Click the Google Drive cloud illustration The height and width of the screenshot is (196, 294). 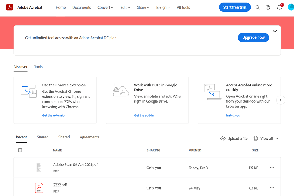[x=121, y=90]
